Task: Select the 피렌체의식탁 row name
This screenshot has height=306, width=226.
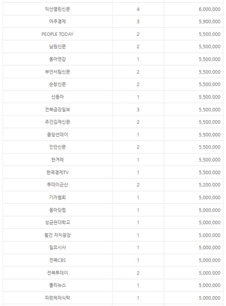Action: 57,298
